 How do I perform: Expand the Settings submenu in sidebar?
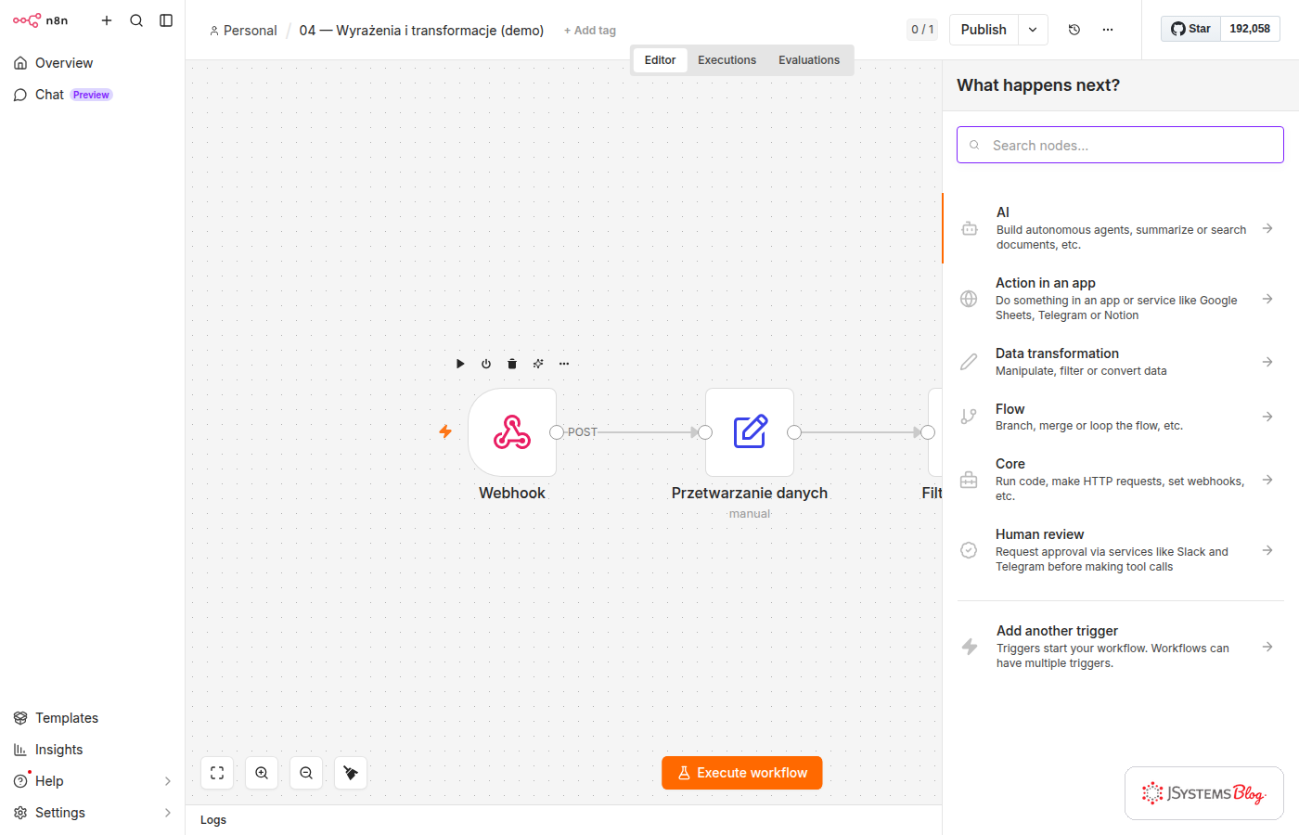(168, 813)
